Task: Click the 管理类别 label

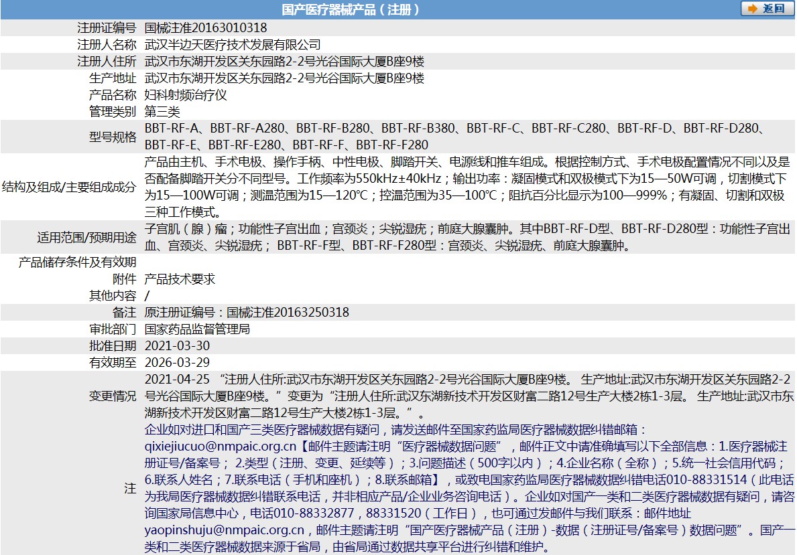Action: [113, 112]
